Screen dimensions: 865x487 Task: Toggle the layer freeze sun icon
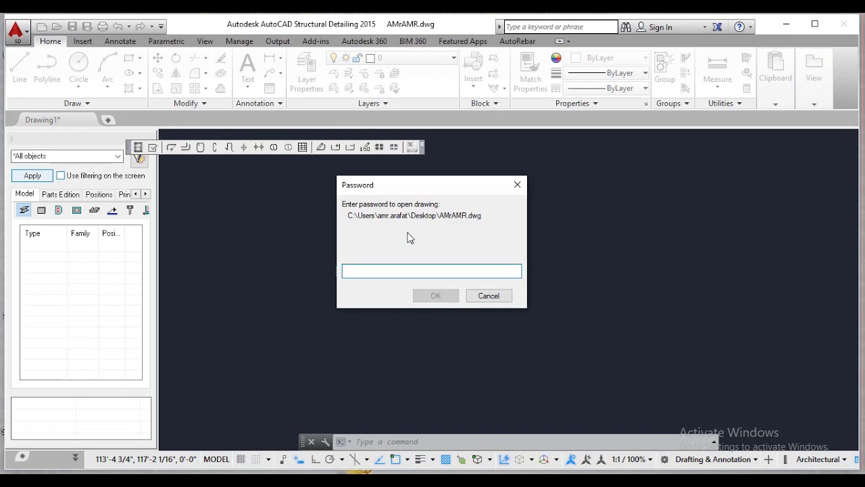tap(346, 58)
